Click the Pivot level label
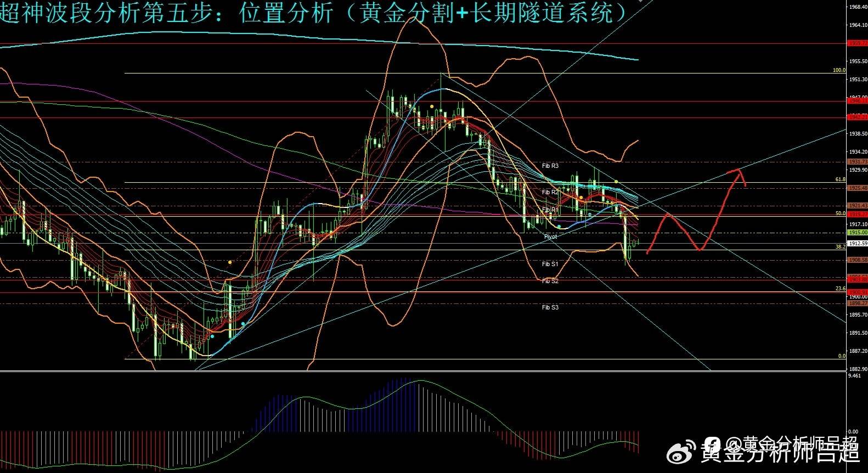This screenshot has width=868, height=473. tap(551, 236)
